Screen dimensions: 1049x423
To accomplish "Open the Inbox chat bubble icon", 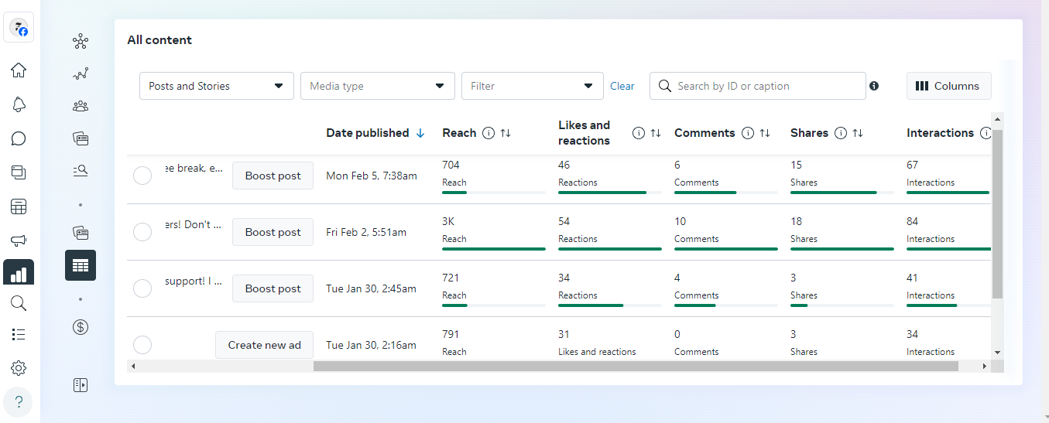I will tap(19, 139).
